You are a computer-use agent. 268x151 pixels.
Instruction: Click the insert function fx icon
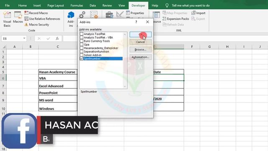[x=57, y=39]
